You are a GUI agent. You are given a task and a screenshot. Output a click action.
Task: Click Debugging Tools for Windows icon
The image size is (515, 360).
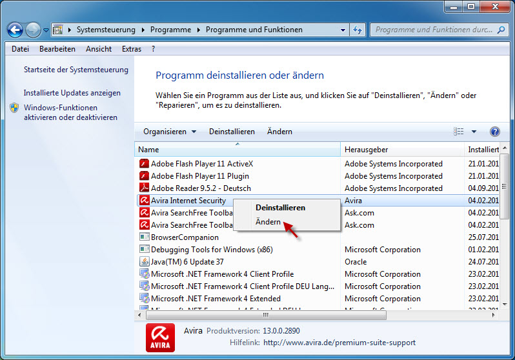144,249
